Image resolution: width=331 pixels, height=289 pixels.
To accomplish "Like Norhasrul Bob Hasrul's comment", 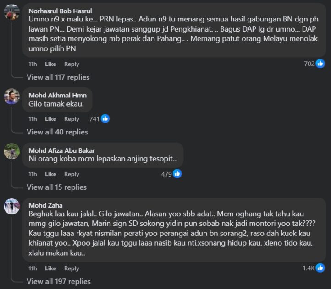I will (50, 64).
